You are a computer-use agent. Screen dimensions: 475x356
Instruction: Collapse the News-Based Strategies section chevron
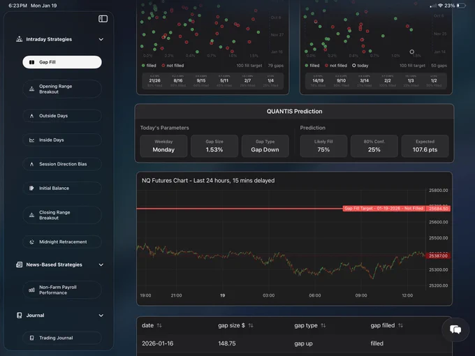101,265
